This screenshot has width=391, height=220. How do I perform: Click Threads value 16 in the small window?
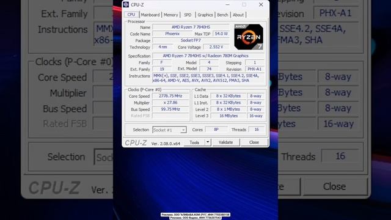pyautogui.click(x=257, y=130)
